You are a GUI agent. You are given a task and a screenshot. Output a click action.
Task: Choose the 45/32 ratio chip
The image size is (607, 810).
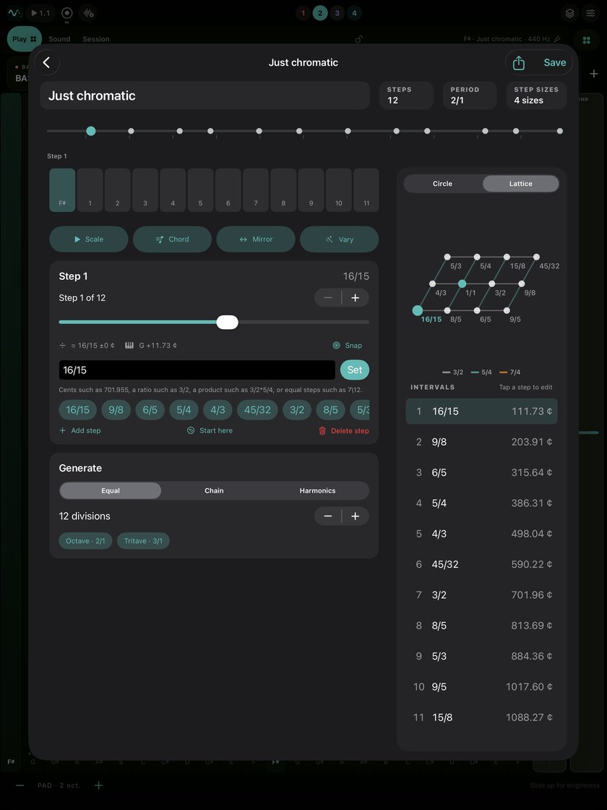pyautogui.click(x=257, y=409)
